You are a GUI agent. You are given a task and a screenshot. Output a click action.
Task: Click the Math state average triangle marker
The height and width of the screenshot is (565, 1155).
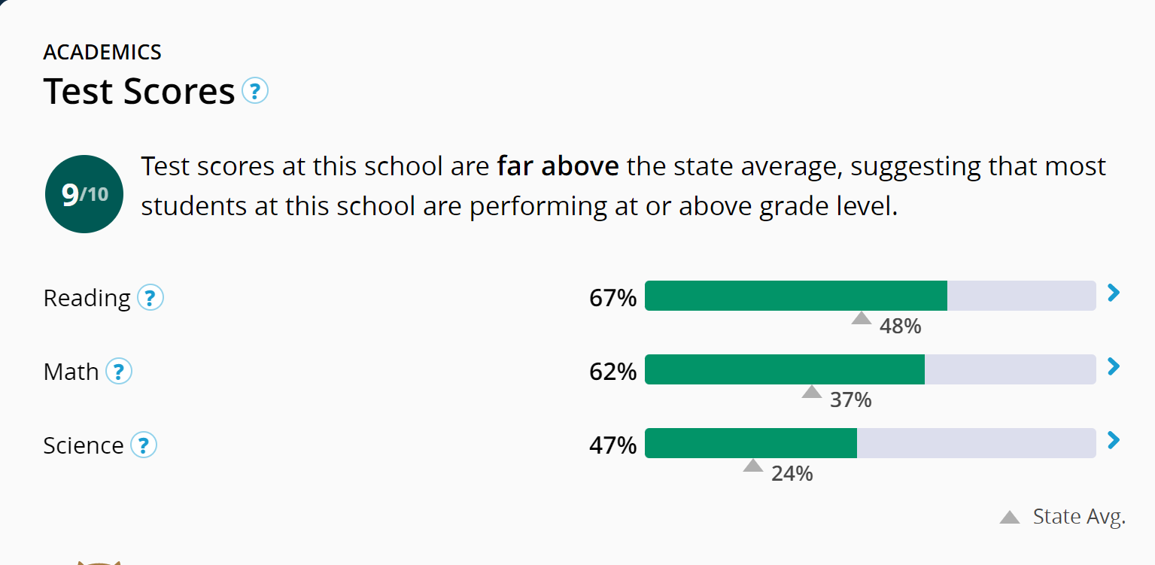[x=811, y=392]
